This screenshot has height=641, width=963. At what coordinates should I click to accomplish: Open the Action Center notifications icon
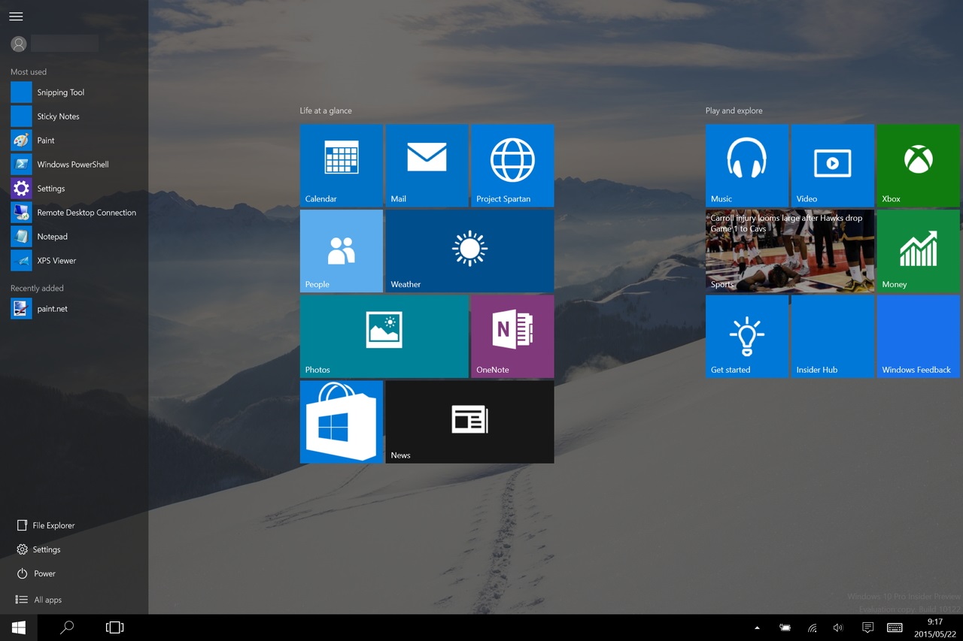[x=867, y=627]
